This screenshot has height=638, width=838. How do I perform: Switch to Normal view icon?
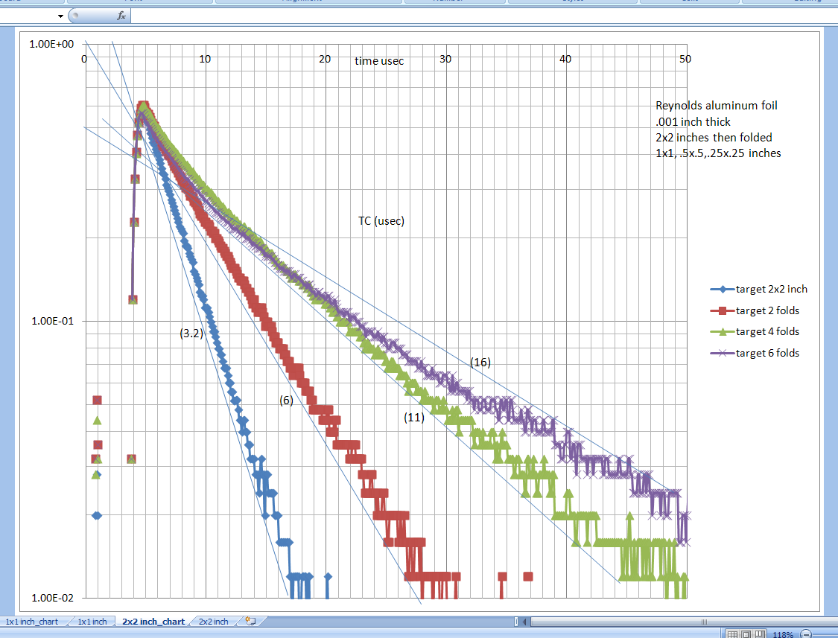tap(732, 634)
